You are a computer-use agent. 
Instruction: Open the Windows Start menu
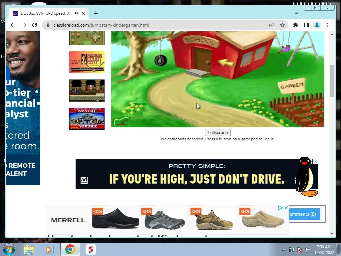click(x=9, y=249)
